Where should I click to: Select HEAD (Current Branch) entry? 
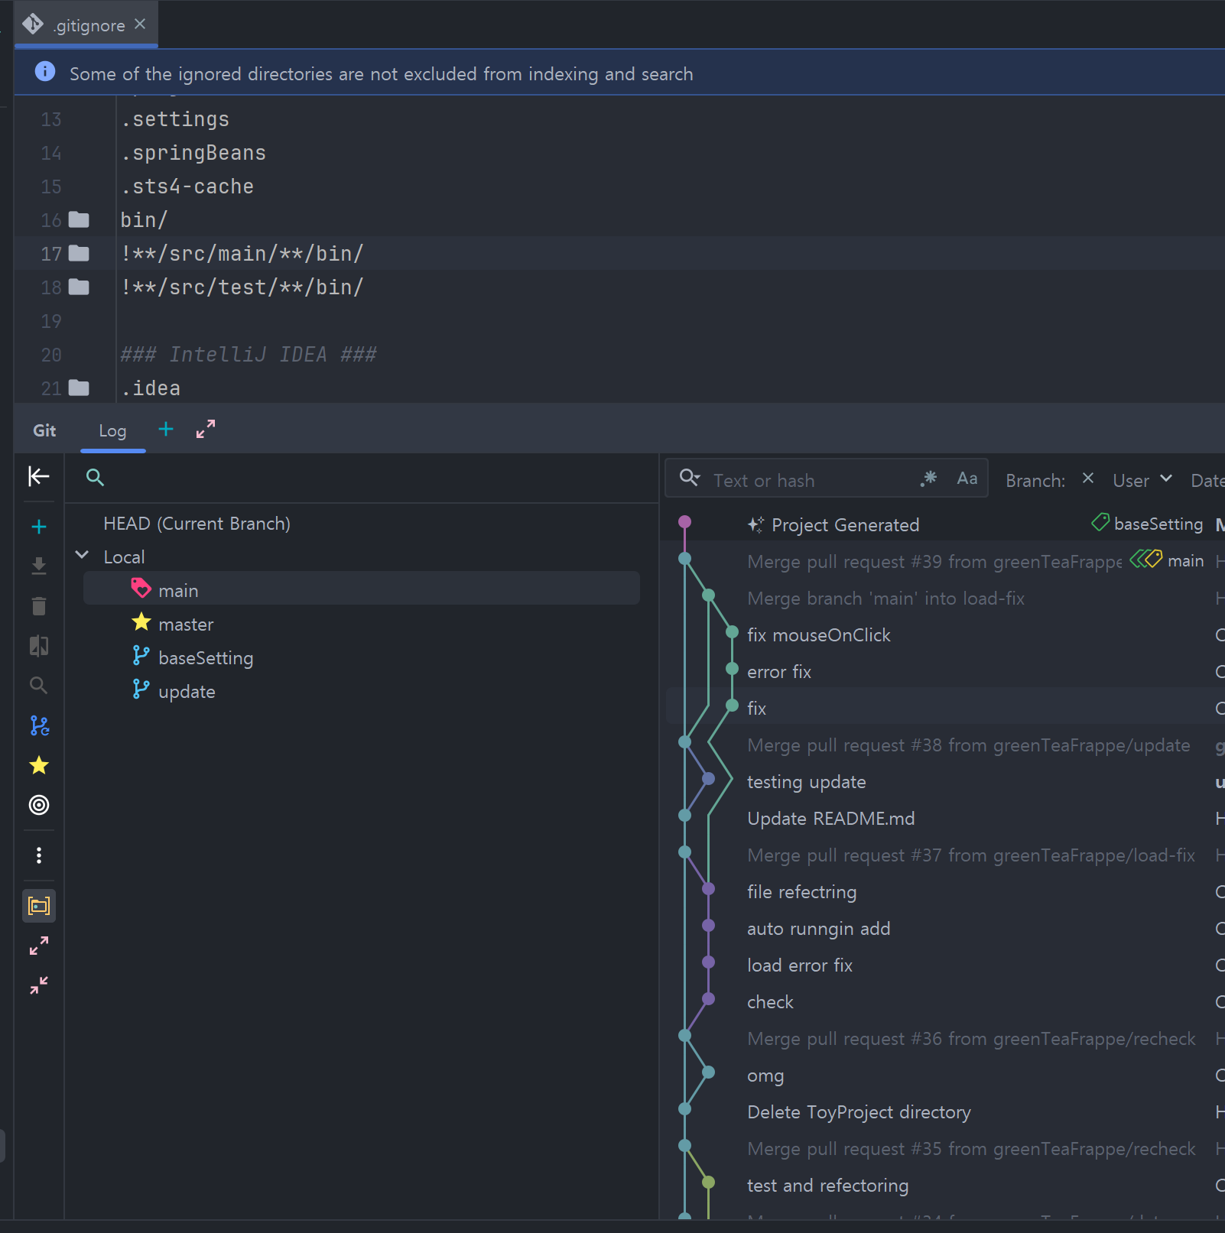tap(197, 524)
